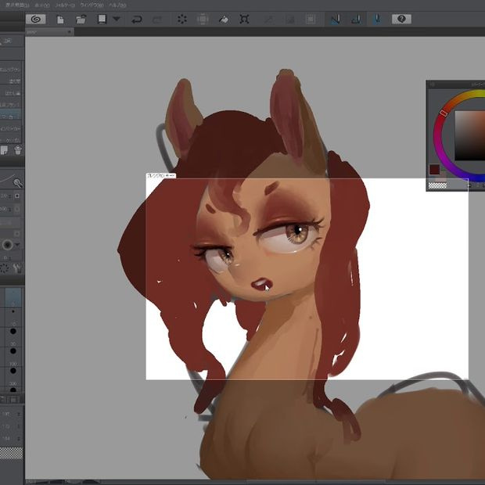This screenshot has width=485, height=485.
Task: Click the Invert Selection icon
Action: click(290, 20)
